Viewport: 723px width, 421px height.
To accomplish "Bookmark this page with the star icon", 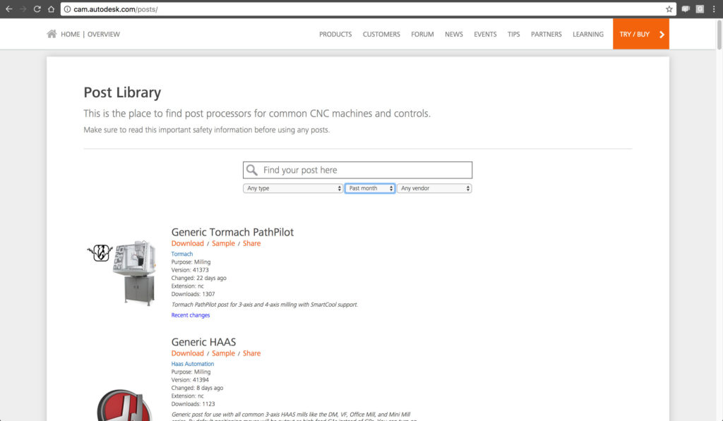I will [669, 9].
